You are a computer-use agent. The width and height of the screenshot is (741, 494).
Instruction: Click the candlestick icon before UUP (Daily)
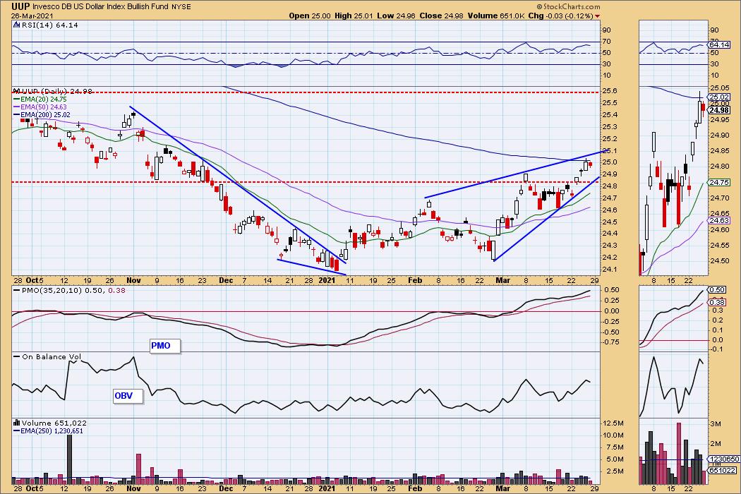(16, 91)
